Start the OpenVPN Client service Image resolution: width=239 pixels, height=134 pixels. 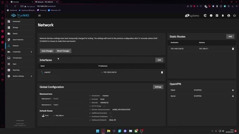[233, 90]
